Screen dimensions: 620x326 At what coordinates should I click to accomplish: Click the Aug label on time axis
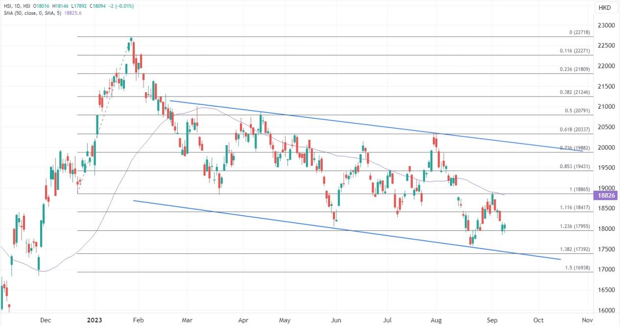pos(436,320)
